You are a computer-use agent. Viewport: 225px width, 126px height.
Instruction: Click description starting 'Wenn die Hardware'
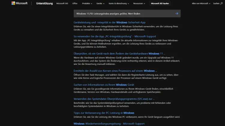tap(127, 61)
